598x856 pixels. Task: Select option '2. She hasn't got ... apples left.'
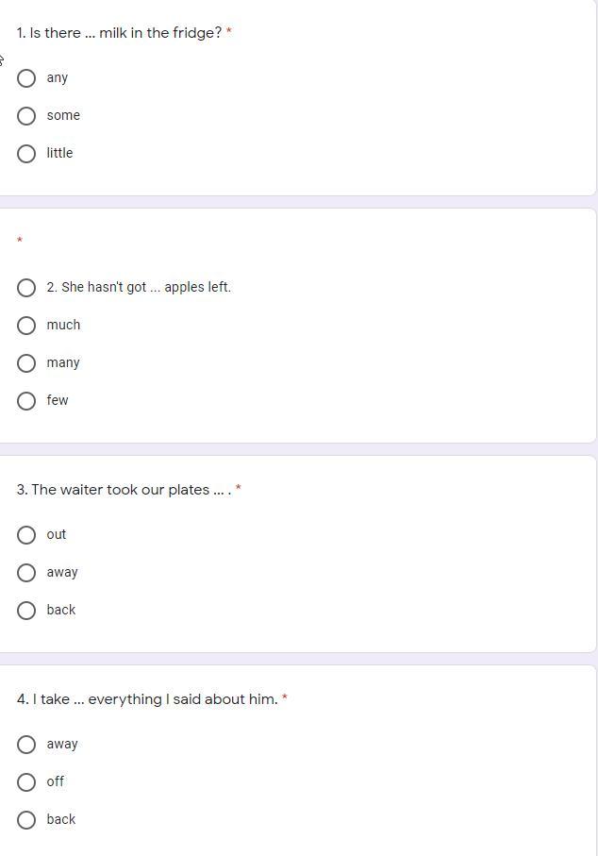[26, 288]
